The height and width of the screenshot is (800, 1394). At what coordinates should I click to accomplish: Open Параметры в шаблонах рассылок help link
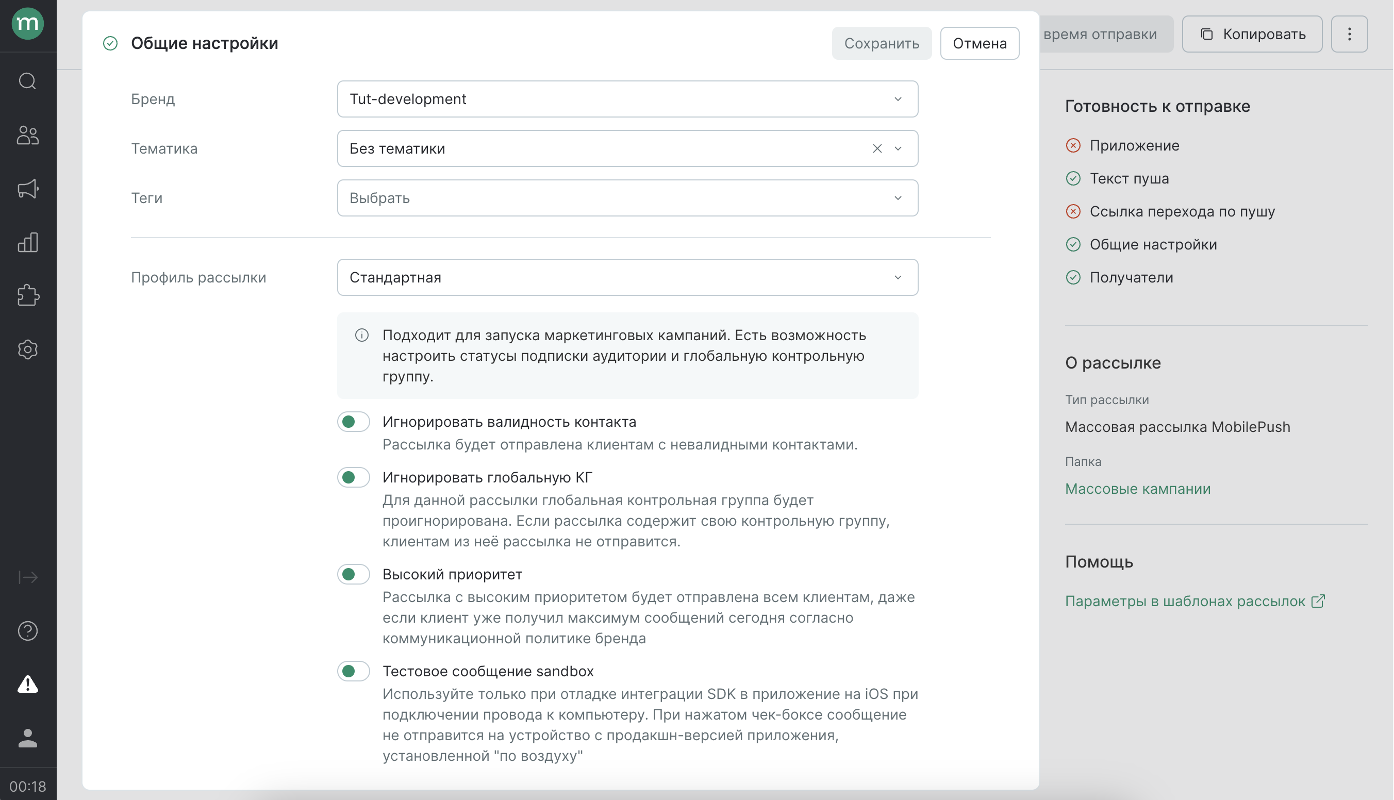(1195, 601)
